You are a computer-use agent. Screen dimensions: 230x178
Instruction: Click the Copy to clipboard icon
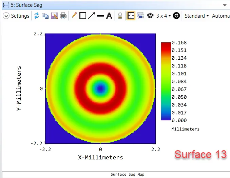tap(45, 16)
